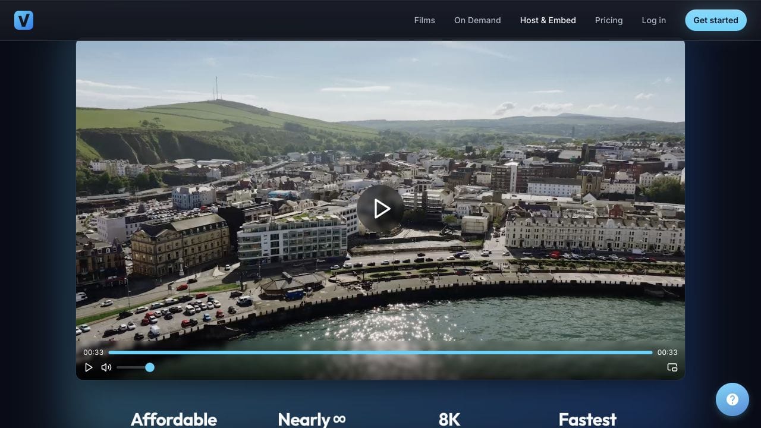Go to the On Demand page

coord(477,20)
